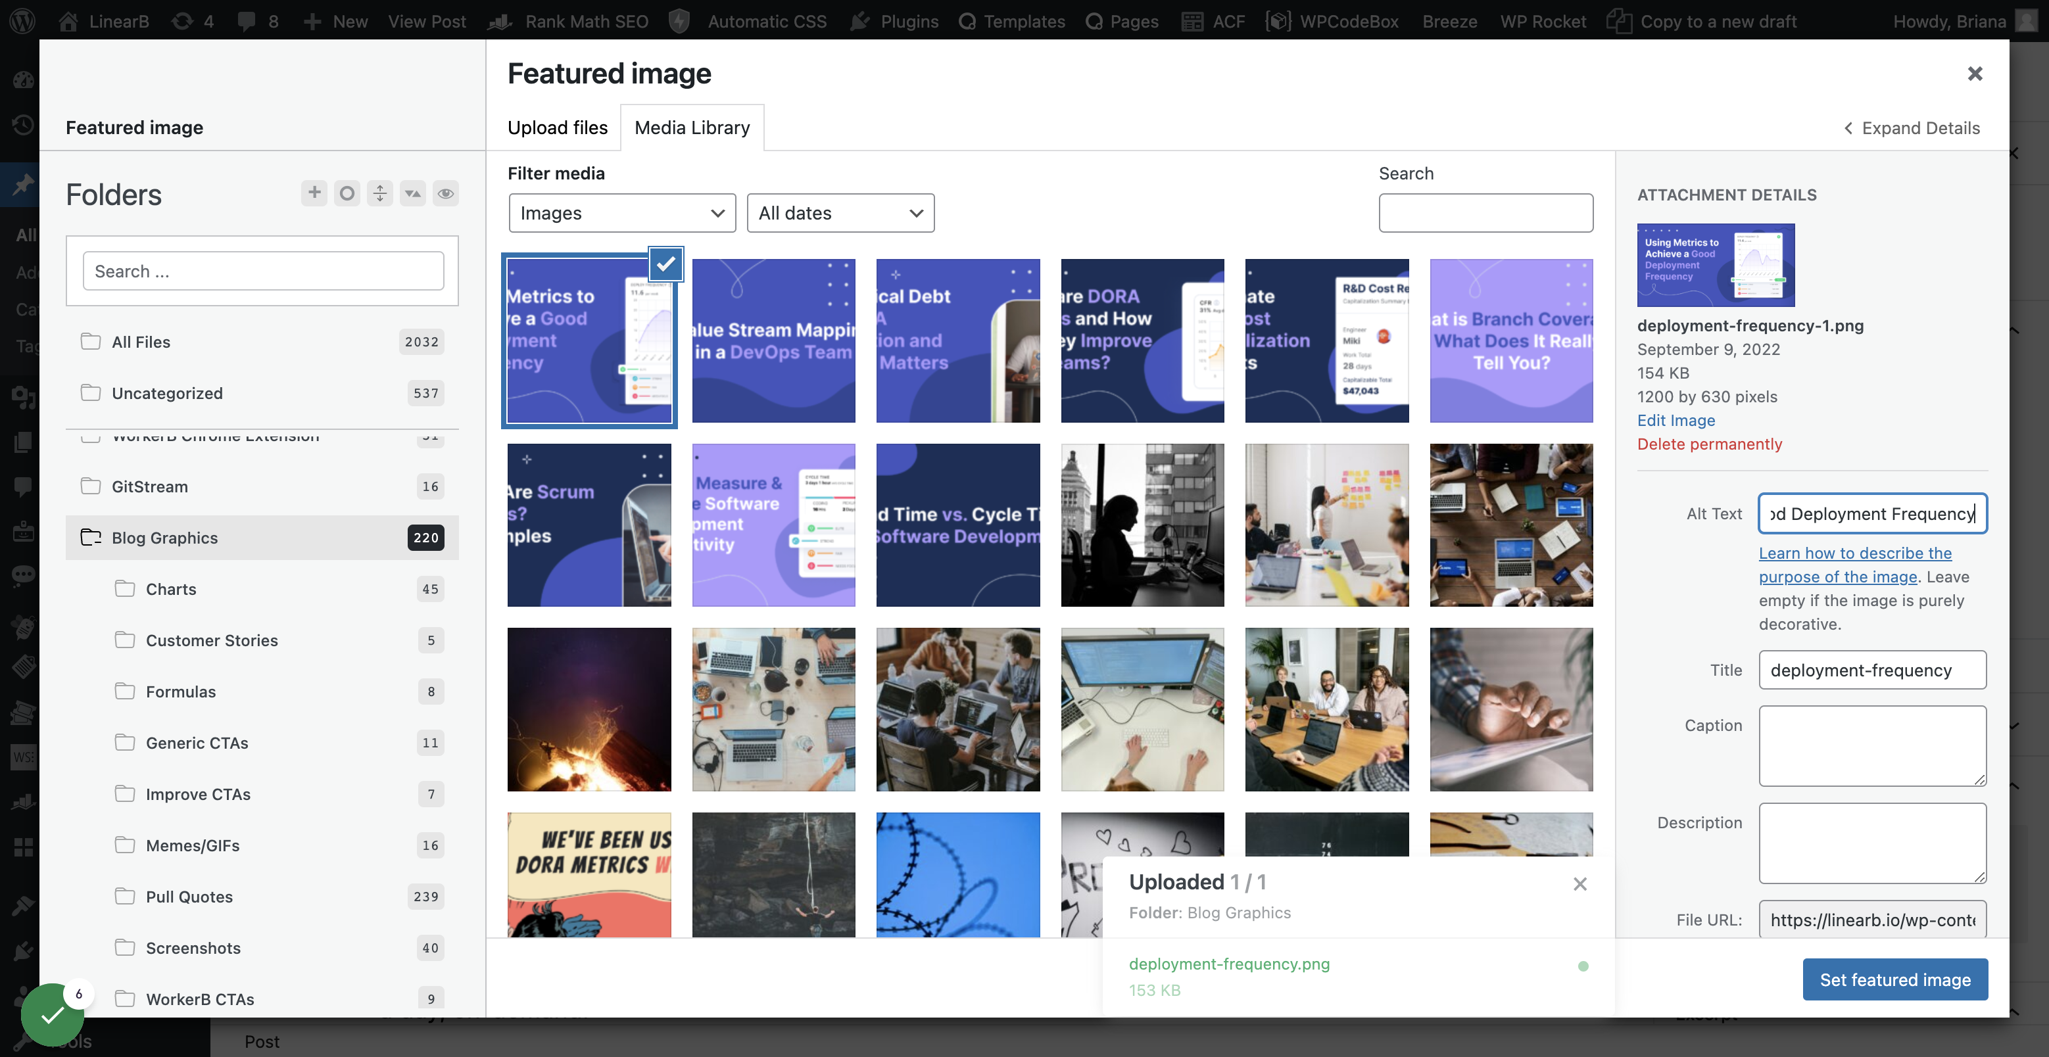The height and width of the screenshot is (1057, 2049).
Task: Open the ACF admin bar item
Action: (1213, 20)
